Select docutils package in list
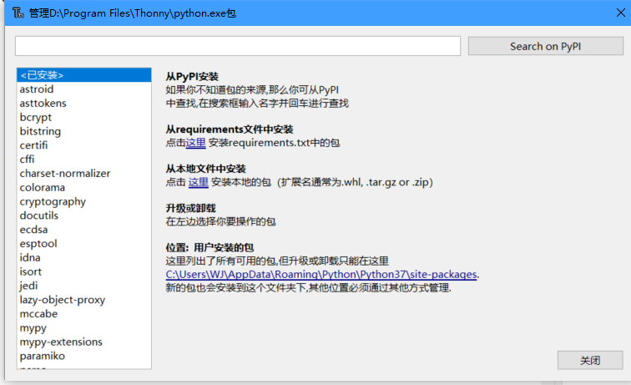The image size is (631, 385). point(84,215)
